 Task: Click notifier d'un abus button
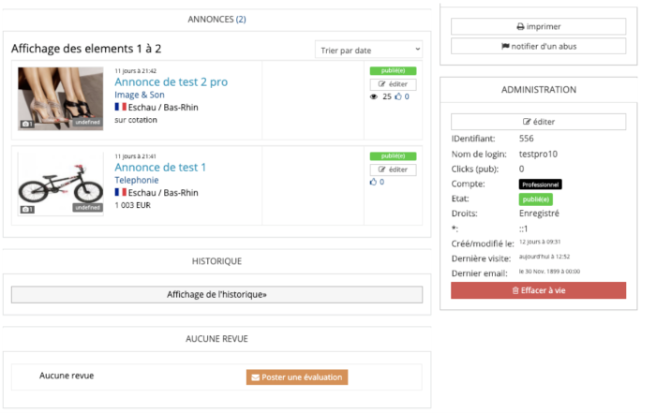(538, 46)
